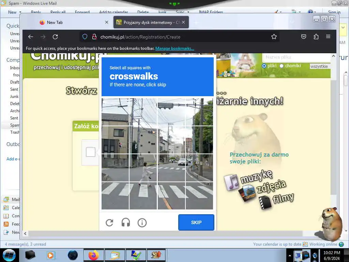
Task: Open the Manage bookmarks link
Action: click(175, 48)
